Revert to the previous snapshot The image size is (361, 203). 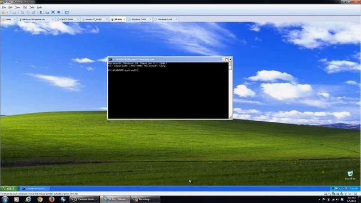click(28, 12)
